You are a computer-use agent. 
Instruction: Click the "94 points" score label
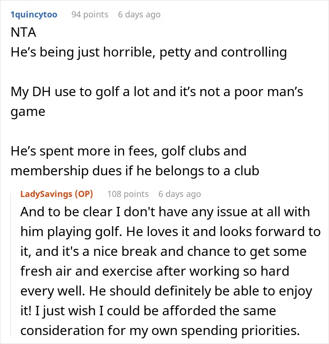(x=90, y=15)
